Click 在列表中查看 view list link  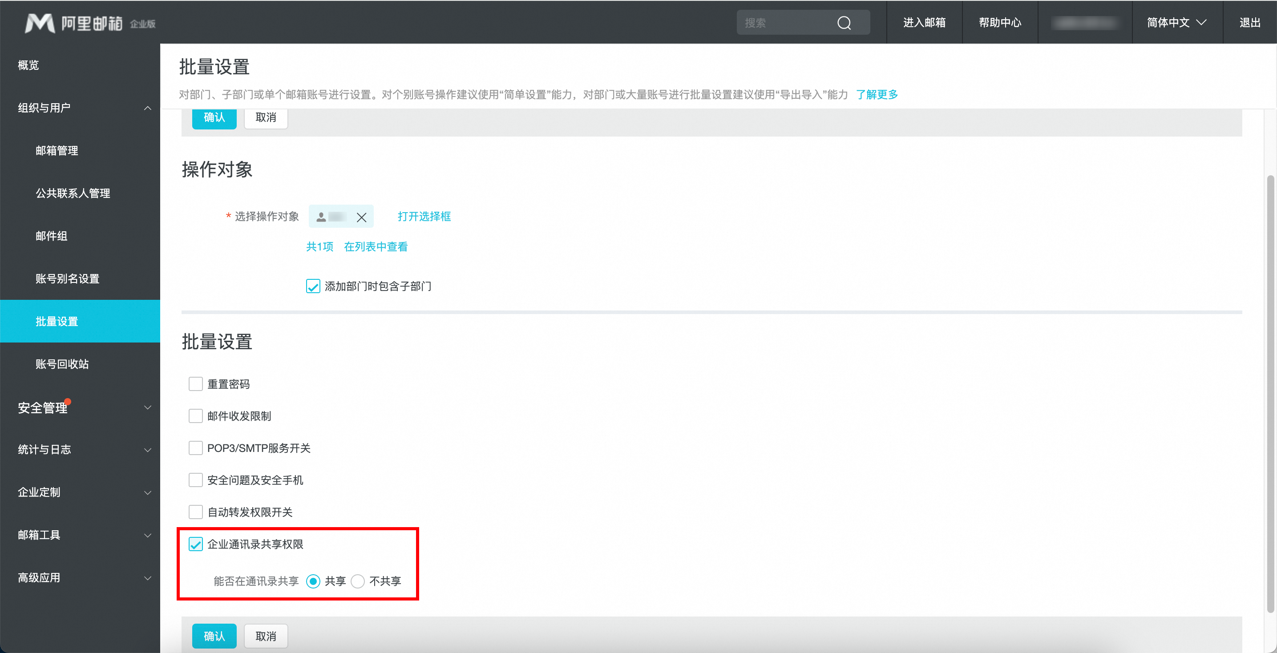click(x=376, y=246)
